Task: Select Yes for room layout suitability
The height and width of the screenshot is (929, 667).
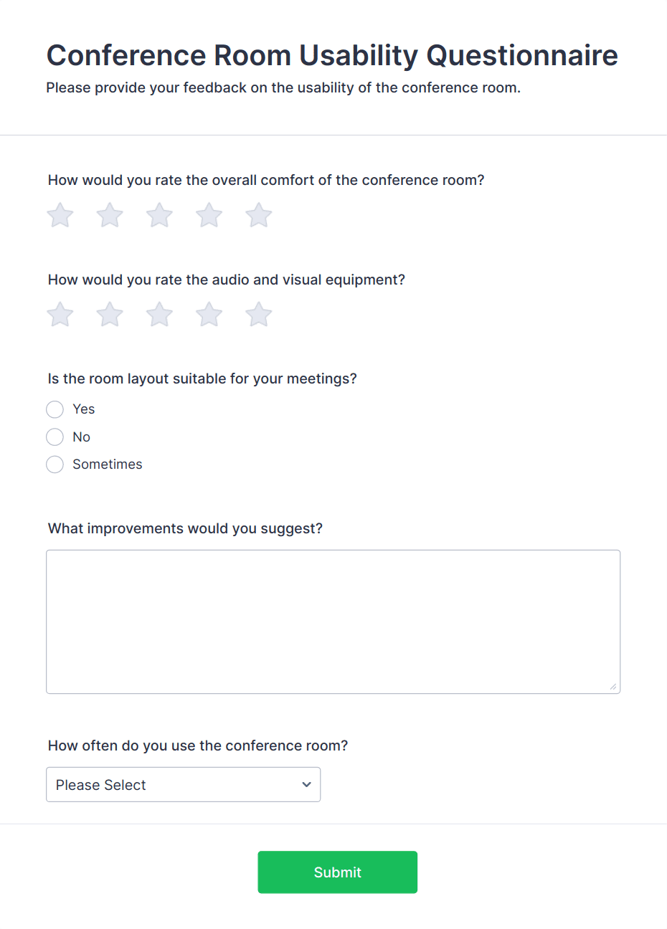Action: pos(55,409)
